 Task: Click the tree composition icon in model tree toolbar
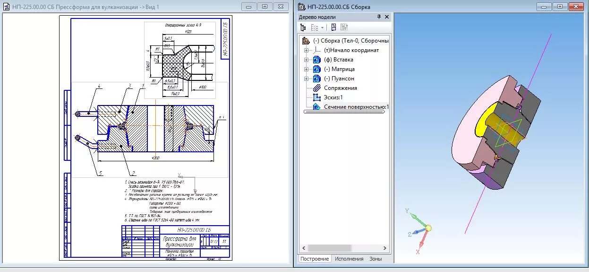[x=314, y=27]
